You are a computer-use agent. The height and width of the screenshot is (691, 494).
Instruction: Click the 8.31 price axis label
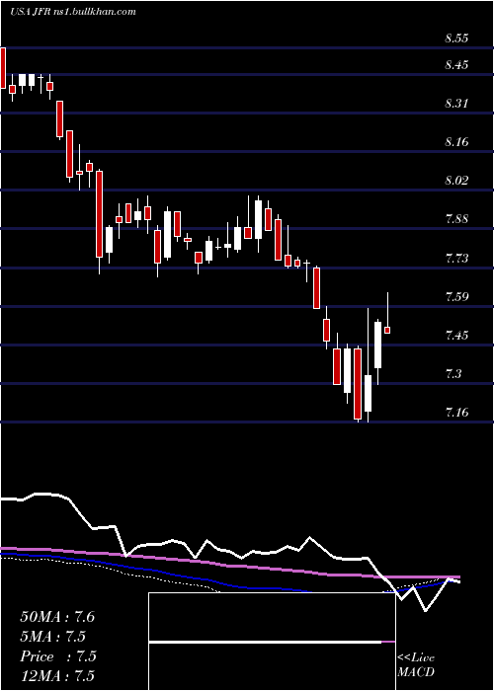(x=456, y=104)
